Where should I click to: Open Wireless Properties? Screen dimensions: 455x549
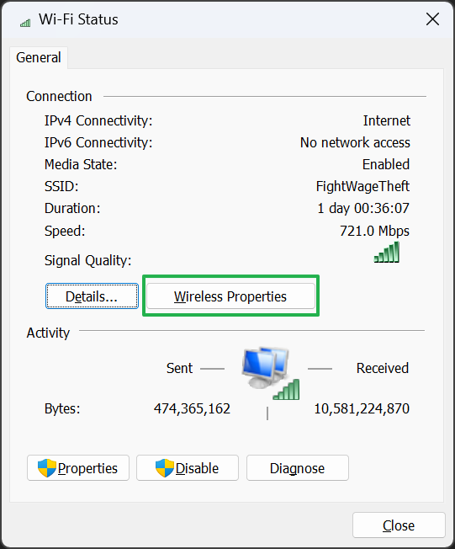click(x=230, y=296)
